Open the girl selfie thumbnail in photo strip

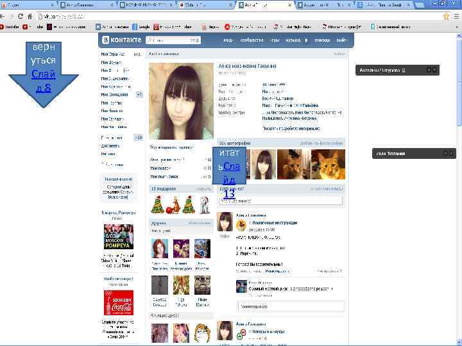(x=264, y=164)
